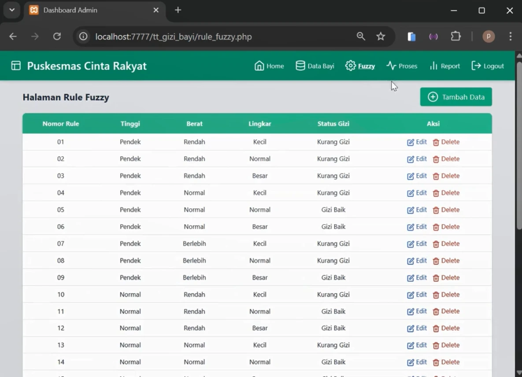This screenshot has height=377, width=522.
Task: Open the tab search chevron
Action: (12, 10)
